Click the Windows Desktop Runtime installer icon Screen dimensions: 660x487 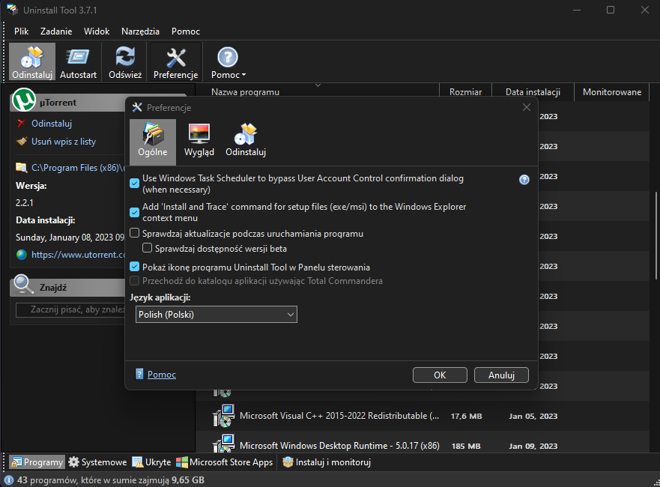[x=223, y=444]
